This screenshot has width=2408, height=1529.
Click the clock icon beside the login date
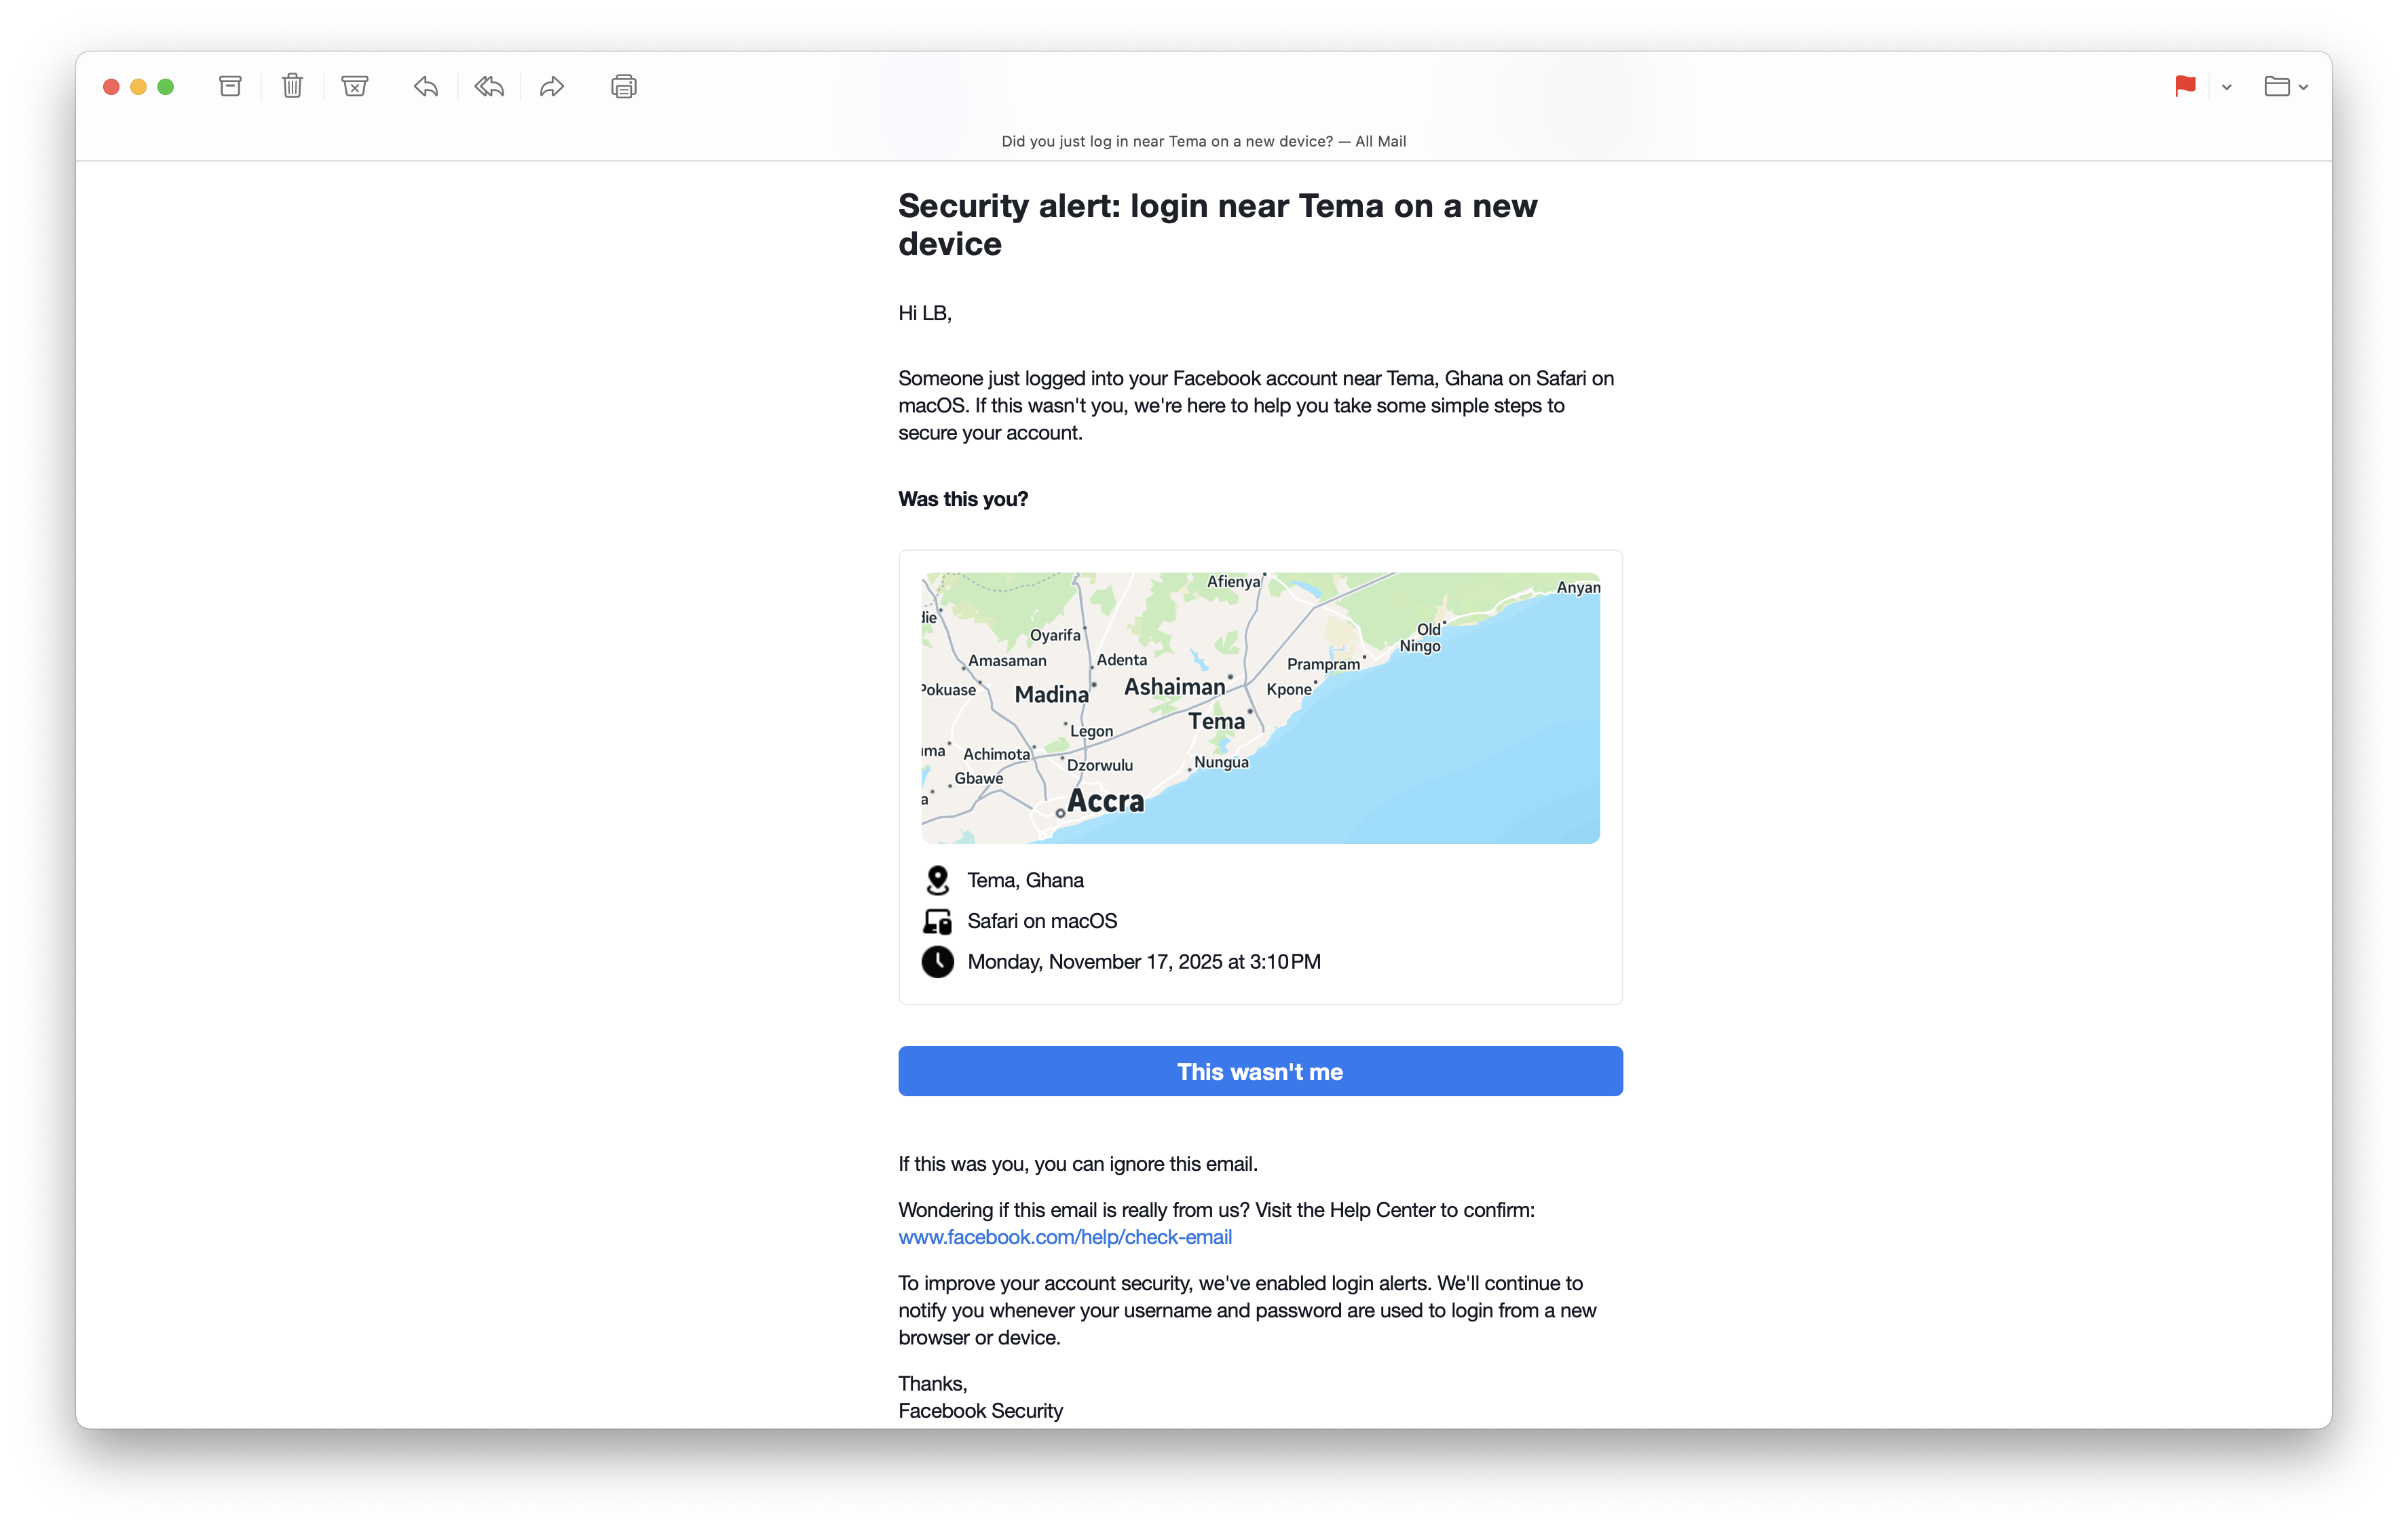pyautogui.click(x=937, y=961)
